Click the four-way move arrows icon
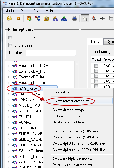The width and height of the screenshot is (114, 168). tap(102, 19)
